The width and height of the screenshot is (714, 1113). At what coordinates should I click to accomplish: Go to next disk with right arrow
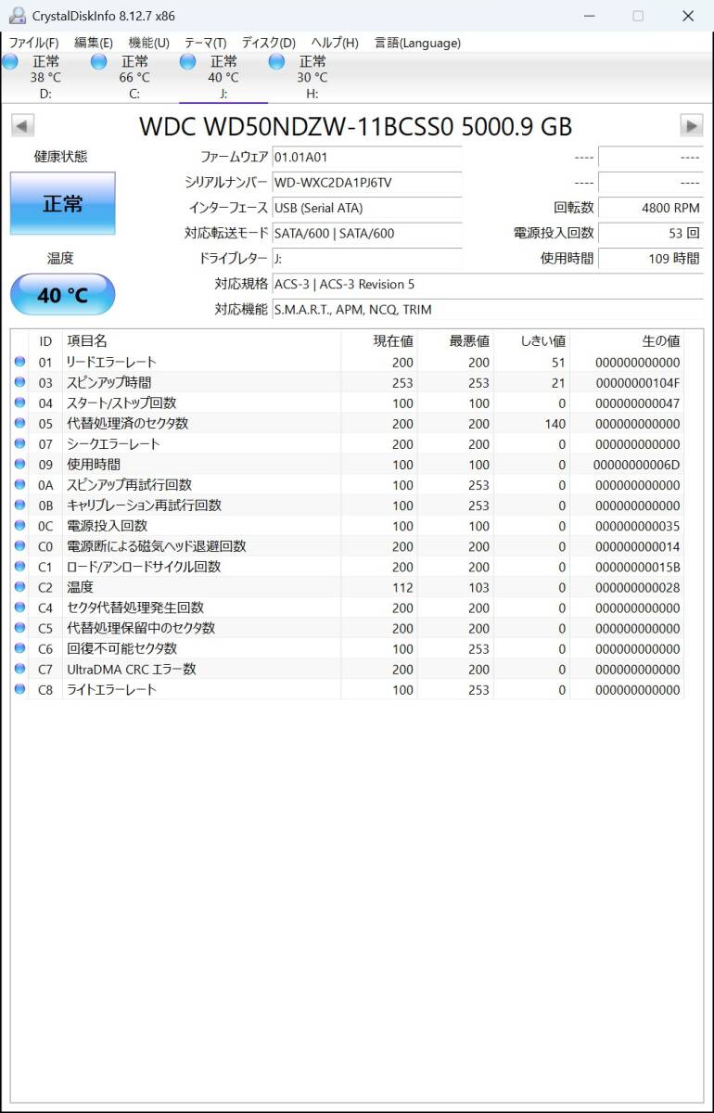(691, 126)
